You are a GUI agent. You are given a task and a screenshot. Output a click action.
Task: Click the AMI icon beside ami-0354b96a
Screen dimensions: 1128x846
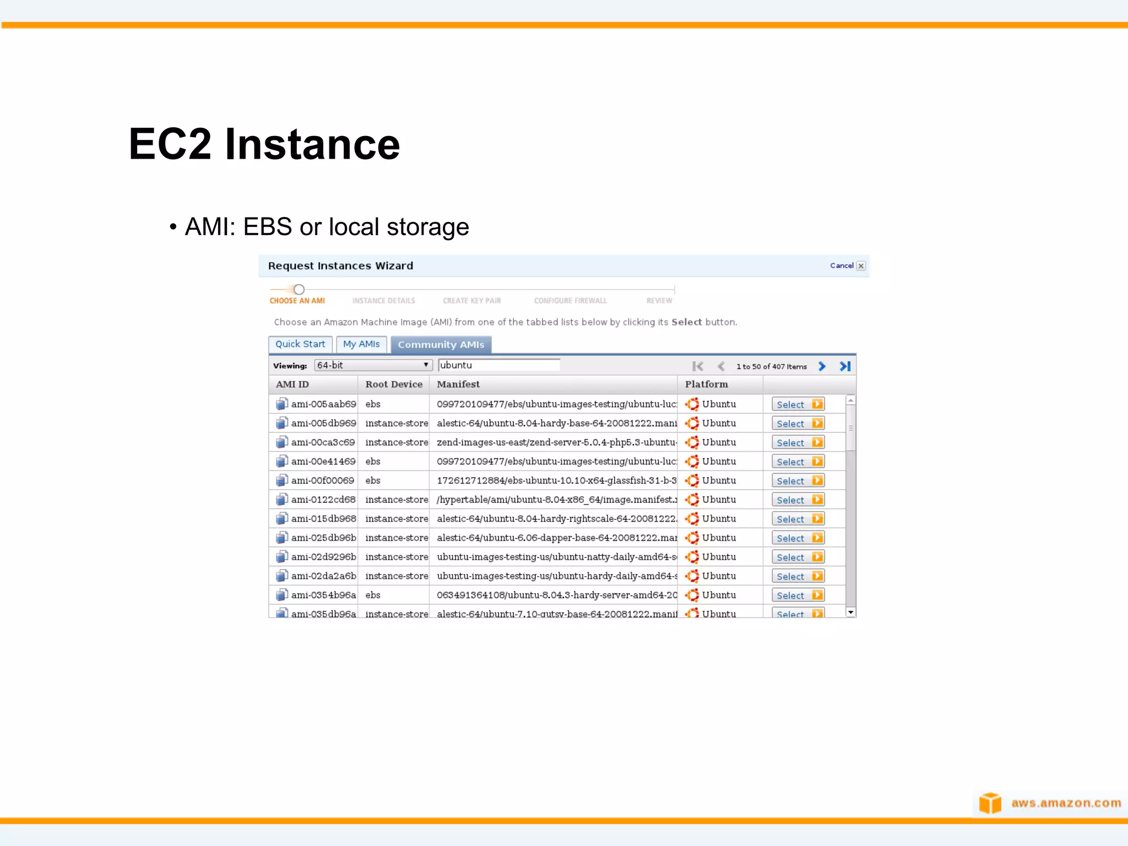(282, 595)
